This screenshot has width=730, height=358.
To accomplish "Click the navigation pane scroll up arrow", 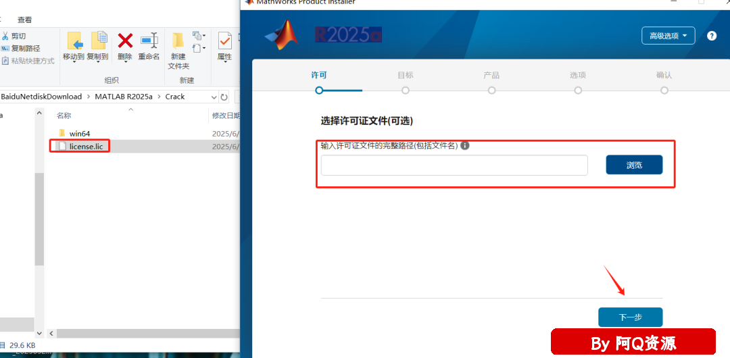I will pyautogui.click(x=40, y=113).
